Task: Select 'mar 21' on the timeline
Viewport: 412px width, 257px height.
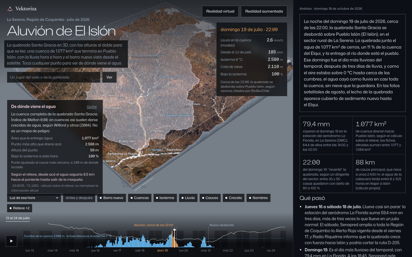Action: click(206, 250)
